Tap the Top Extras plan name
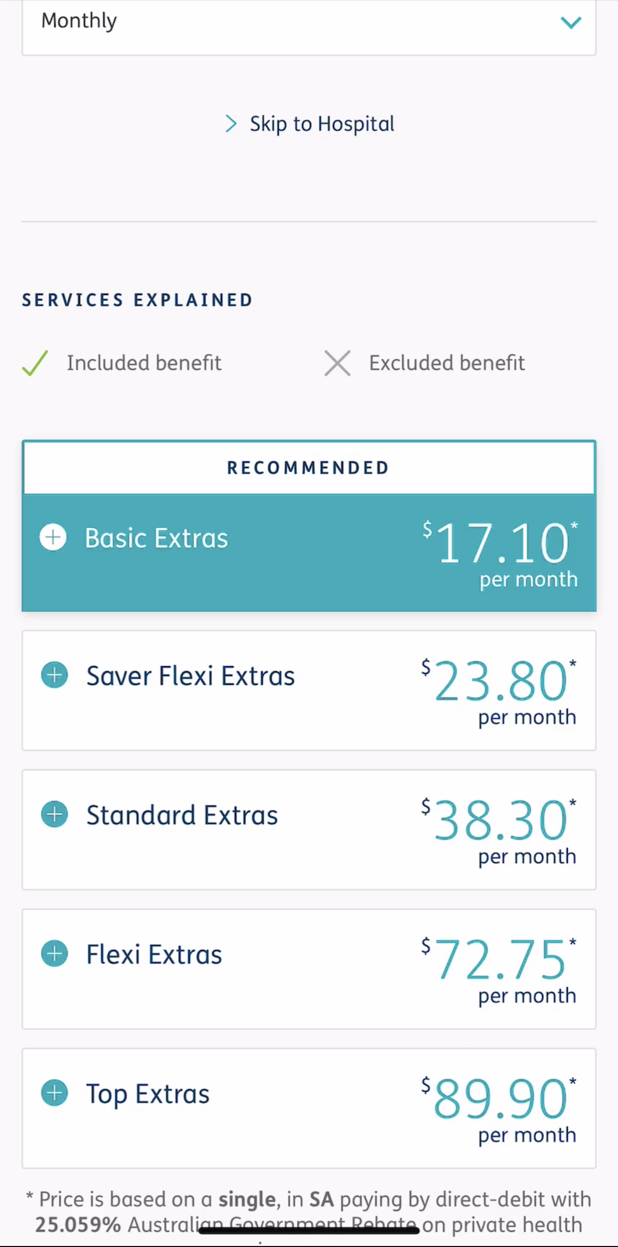618x1247 pixels. pyautogui.click(x=148, y=1094)
